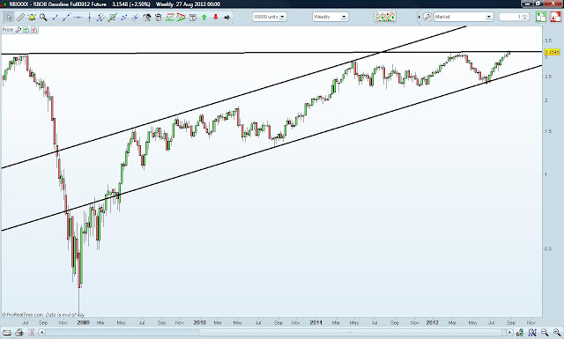Click the trash can delete tool
564x339 pixels.
159,18
